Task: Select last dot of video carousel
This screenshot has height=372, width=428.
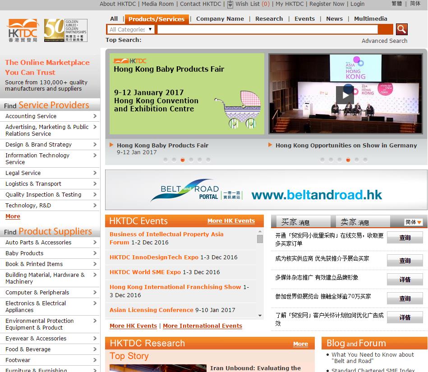Action: (x=365, y=160)
